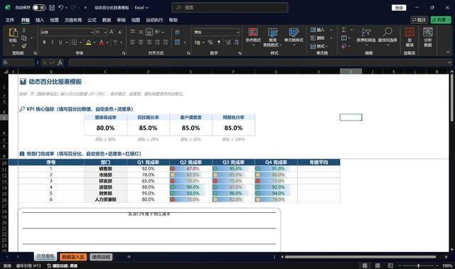Image resolution: width=455 pixels, height=269 pixels.
Task: Click Decrease Font Size icon
Action: 121,32
